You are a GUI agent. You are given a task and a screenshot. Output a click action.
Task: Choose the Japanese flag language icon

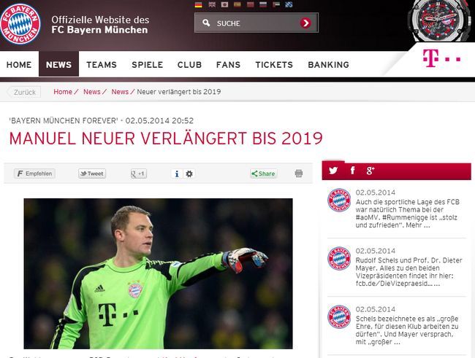click(224, 4)
